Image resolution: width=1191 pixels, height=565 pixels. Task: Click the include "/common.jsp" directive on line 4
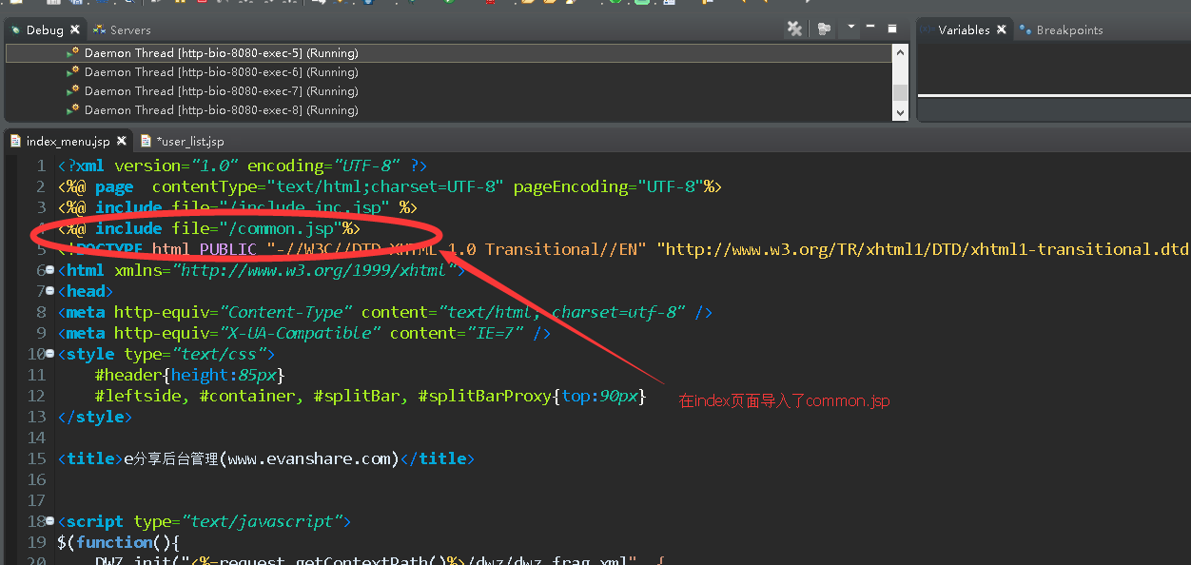[x=209, y=228]
